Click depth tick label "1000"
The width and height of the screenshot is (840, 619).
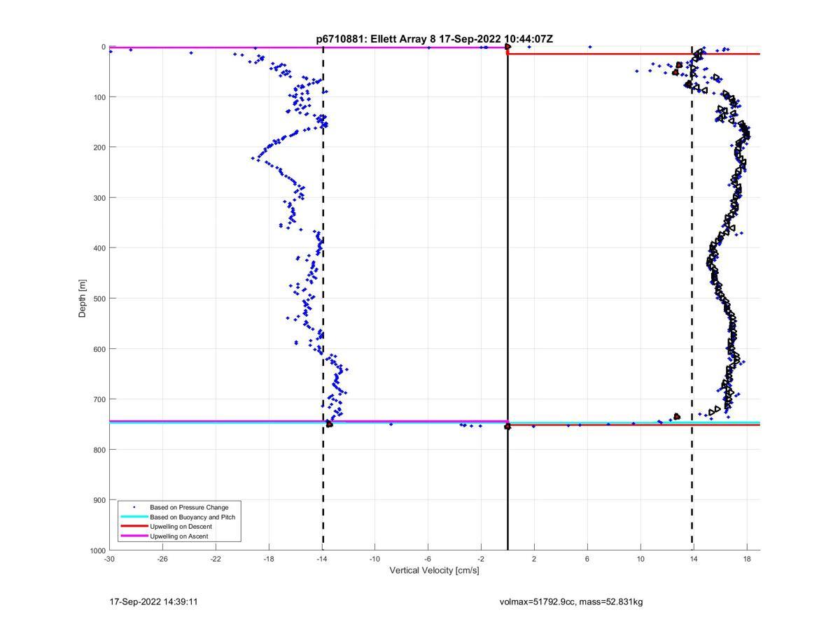(98, 551)
